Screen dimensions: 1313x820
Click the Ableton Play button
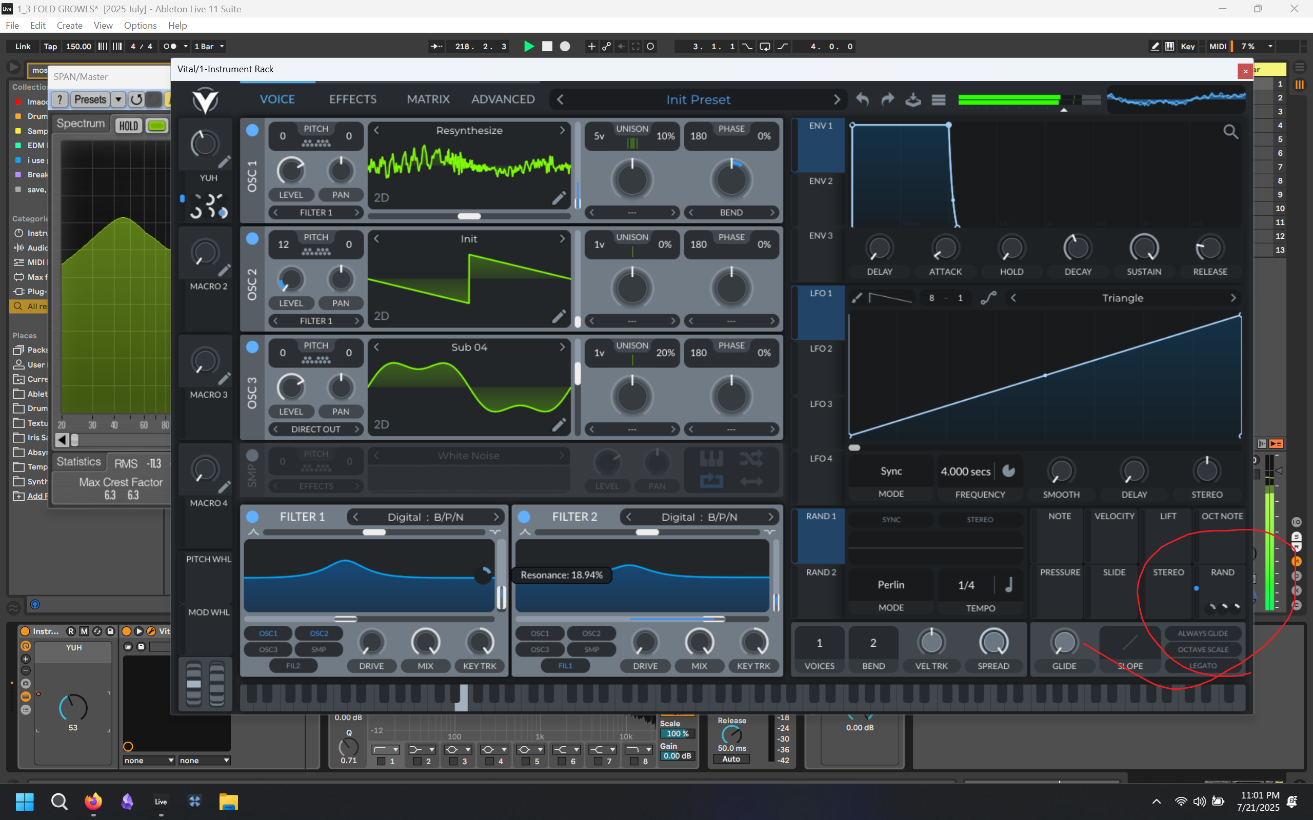click(x=528, y=47)
